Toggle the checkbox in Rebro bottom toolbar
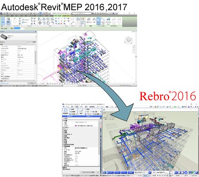Image resolution: width=199 pixels, height=177 pixels. pos(156,173)
